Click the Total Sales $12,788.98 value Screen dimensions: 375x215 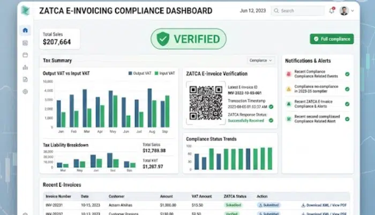[154, 151]
